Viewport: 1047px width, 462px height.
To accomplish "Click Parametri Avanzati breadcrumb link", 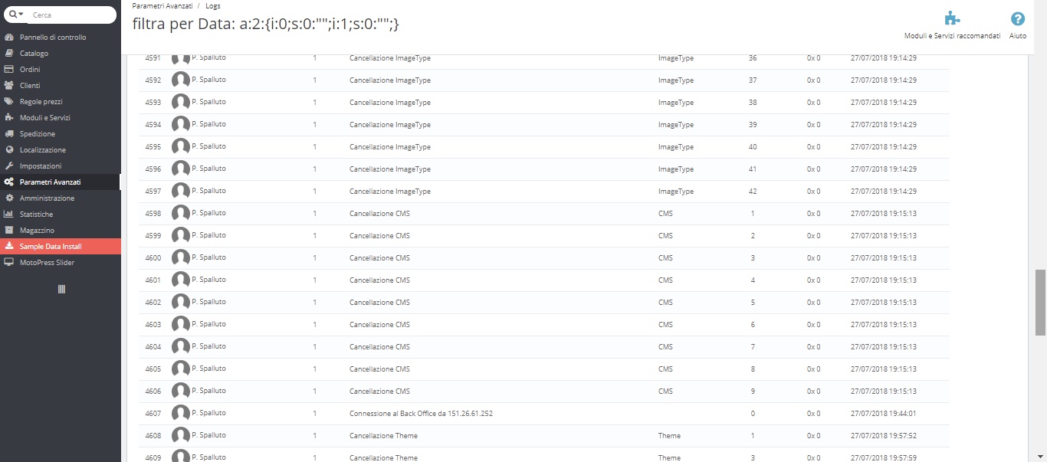I will click(x=161, y=5).
